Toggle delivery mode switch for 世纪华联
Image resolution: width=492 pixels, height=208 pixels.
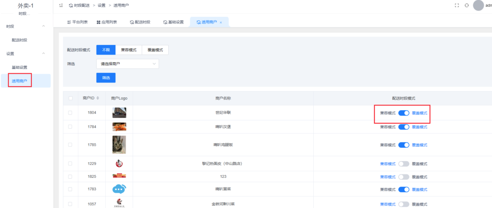tap(404, 113)
